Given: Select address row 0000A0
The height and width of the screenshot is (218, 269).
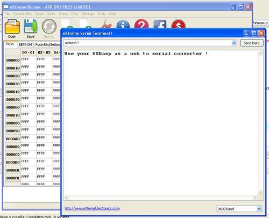Looking at the screenshot, I should 13,139.
